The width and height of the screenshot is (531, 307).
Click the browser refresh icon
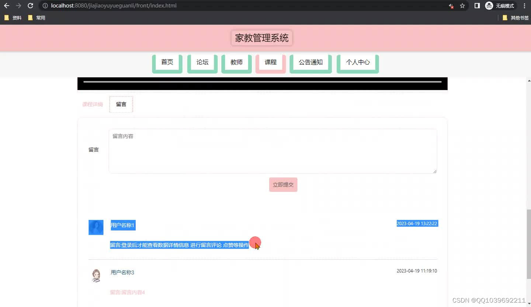pyautogui.click(x=30, y=6)
